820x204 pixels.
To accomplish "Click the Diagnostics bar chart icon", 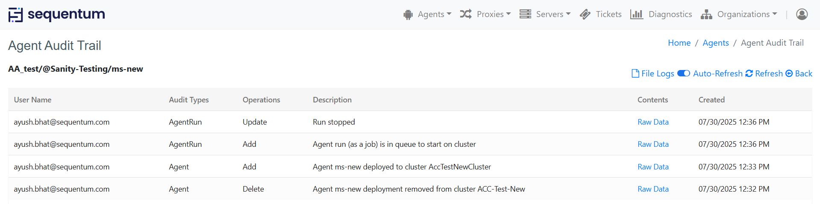I will [x=636, y=14].
